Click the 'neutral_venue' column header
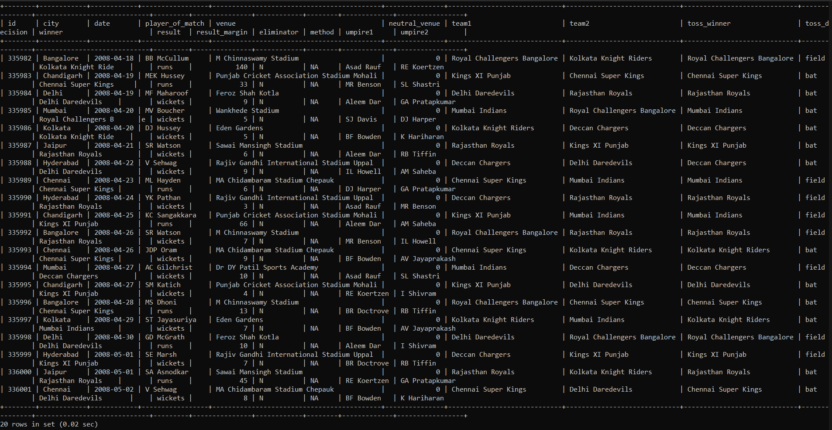This screenshot has height=430, width=832. pyautogui.click(x=414, y=24)
